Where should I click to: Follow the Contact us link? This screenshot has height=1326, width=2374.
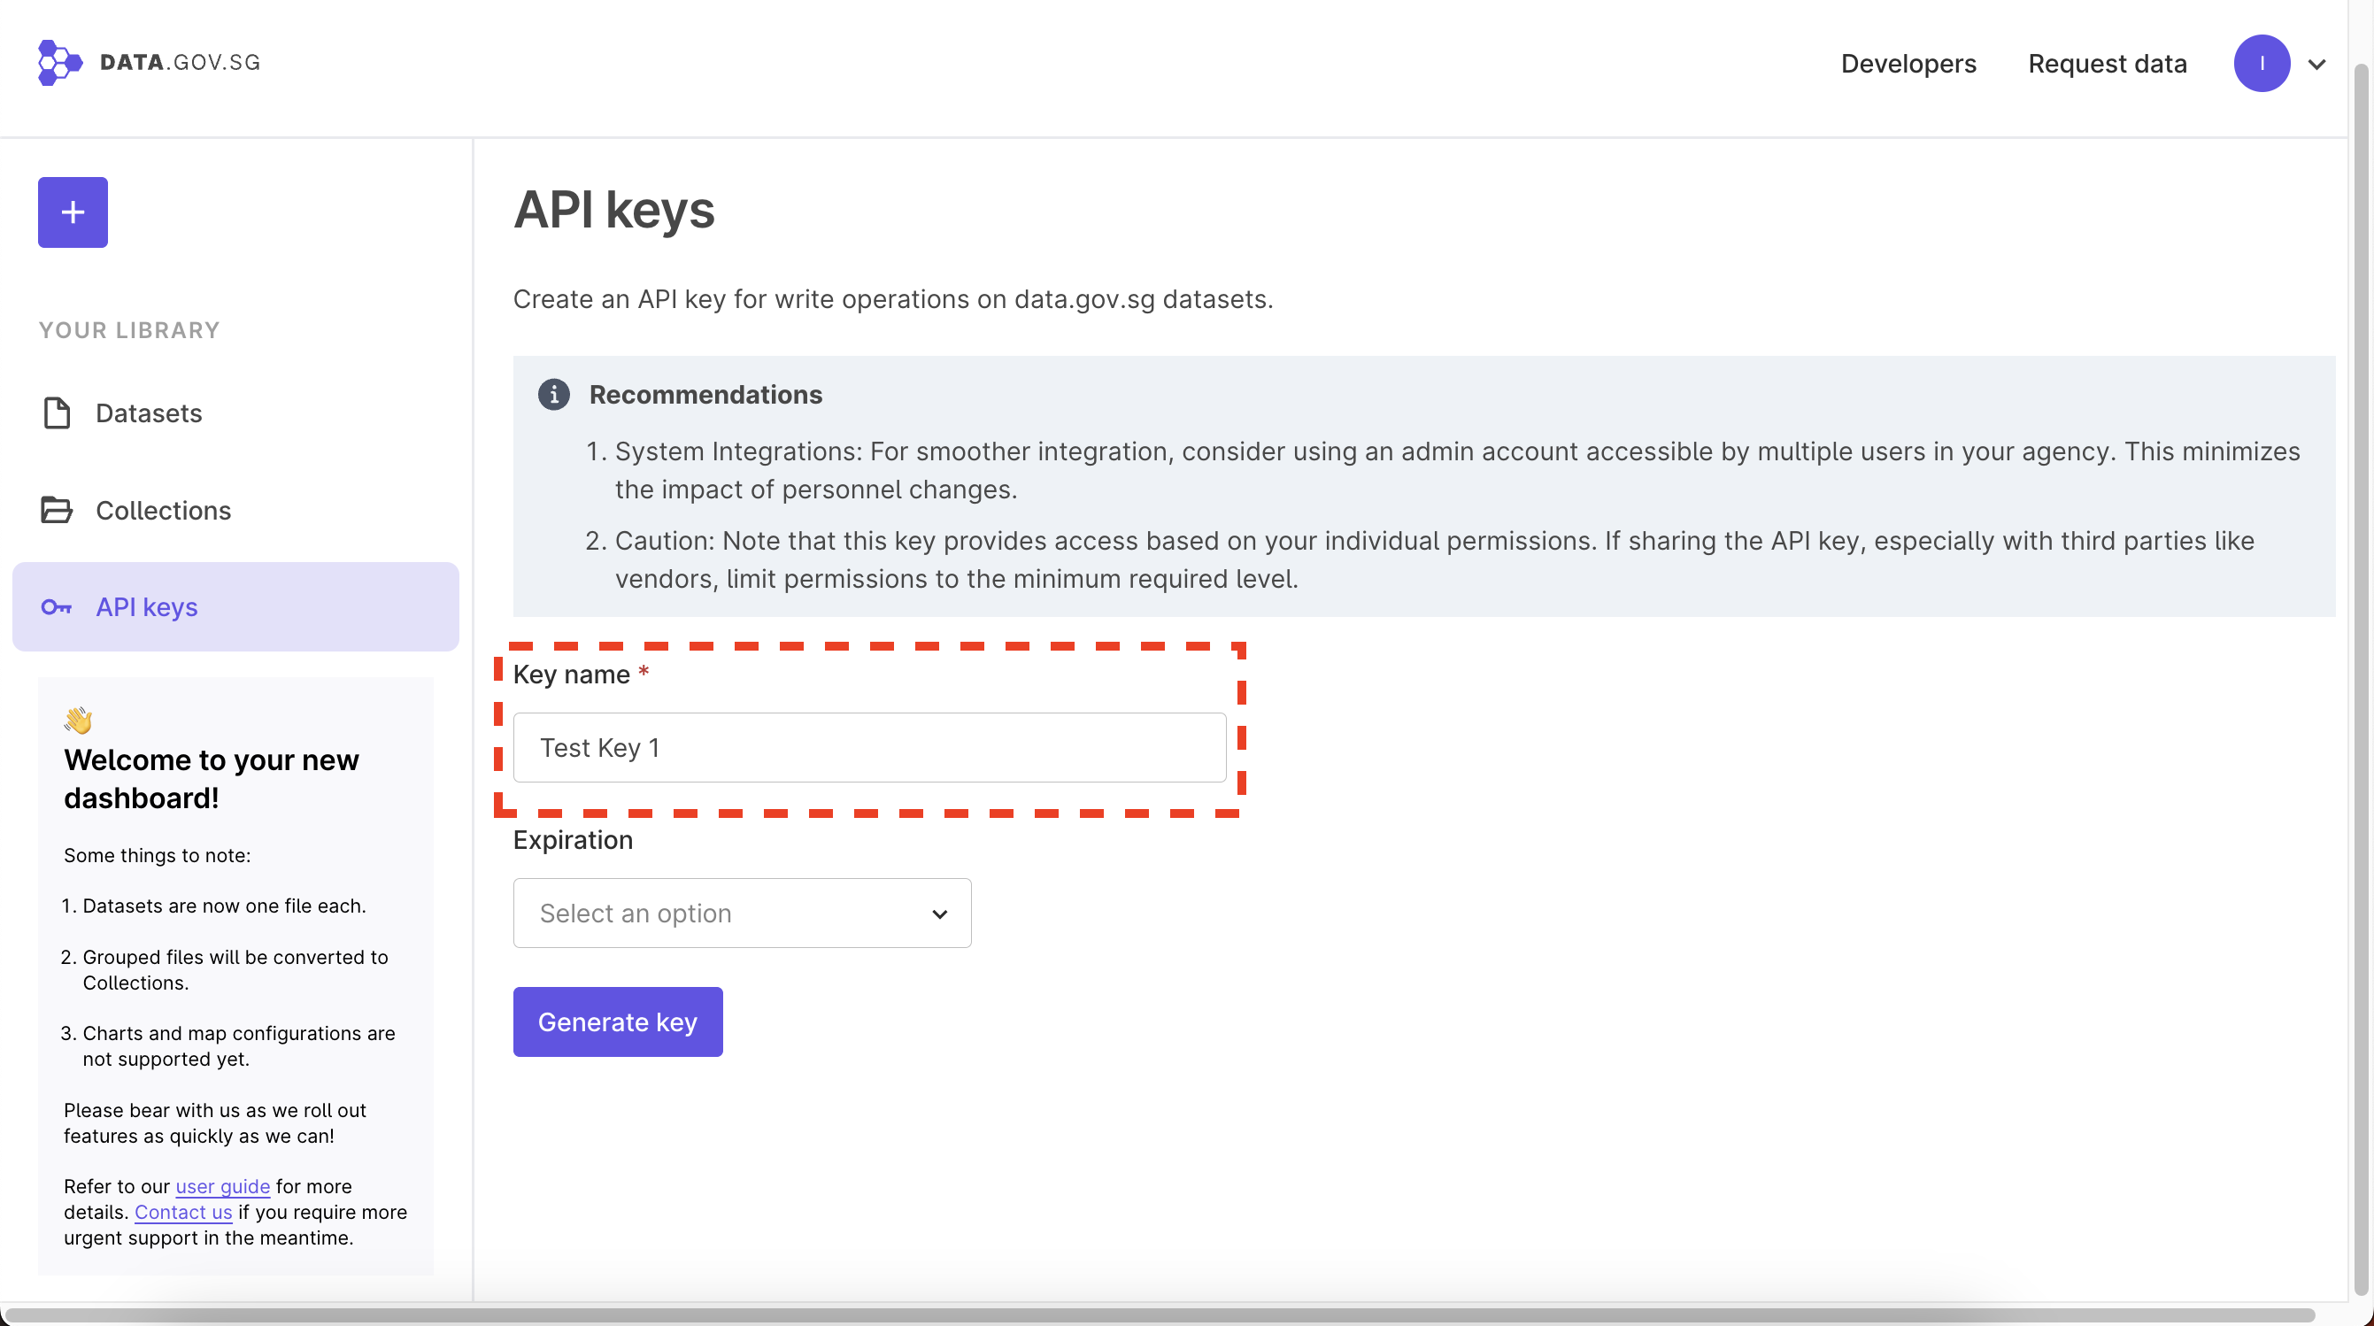[x=183, y=1212]
